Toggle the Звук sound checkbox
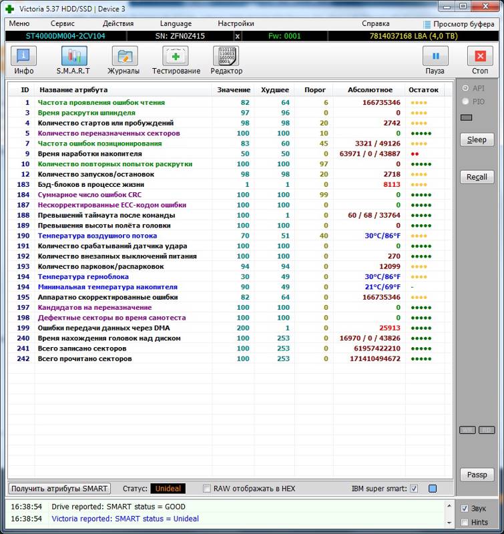504x534 pixels. (x=465, y=508)
